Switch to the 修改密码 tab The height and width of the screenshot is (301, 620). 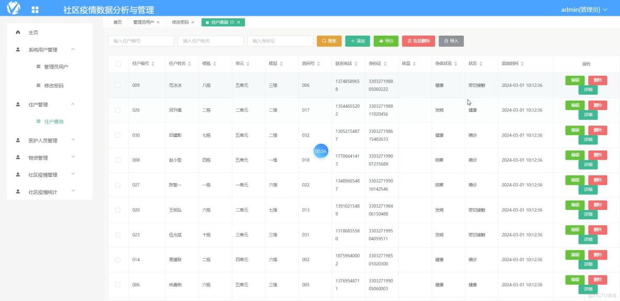point(183,22)
